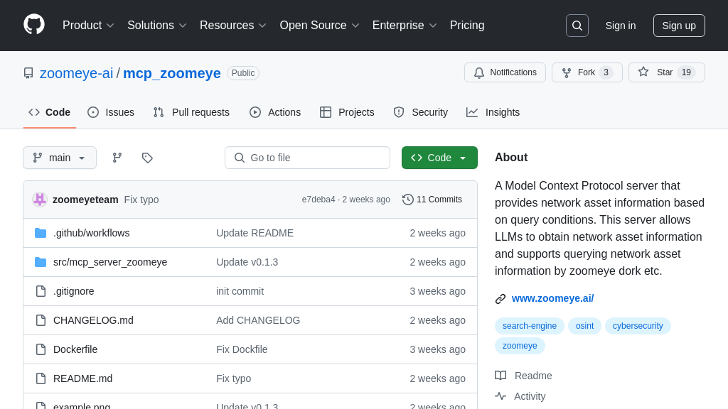Open README.md

(x=82, y=379)
